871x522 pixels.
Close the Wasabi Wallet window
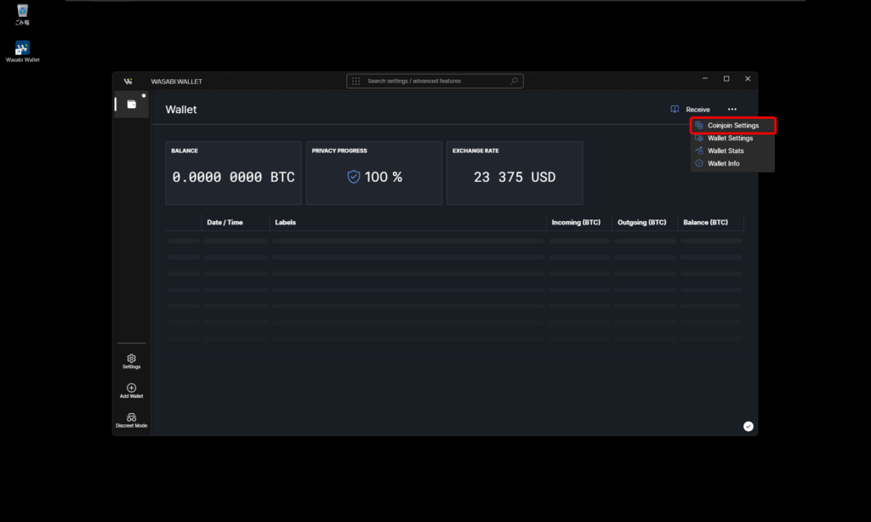point(748,79)
